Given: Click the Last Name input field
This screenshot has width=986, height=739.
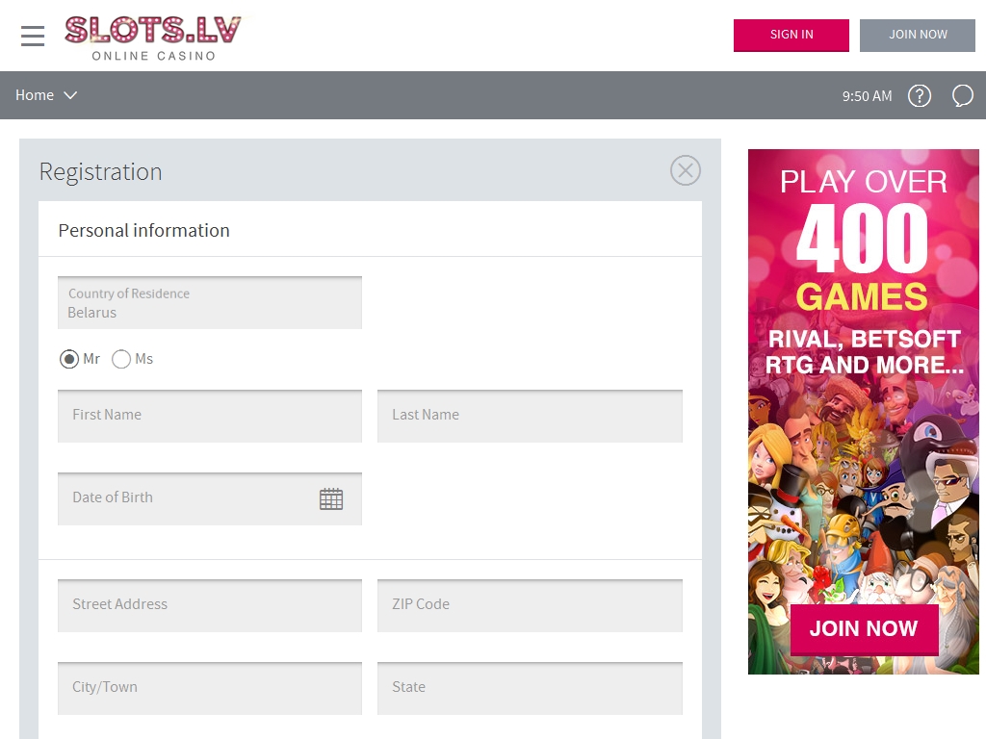Looking at the screenshot, I should pyautogui.click(x=530, y=416).
